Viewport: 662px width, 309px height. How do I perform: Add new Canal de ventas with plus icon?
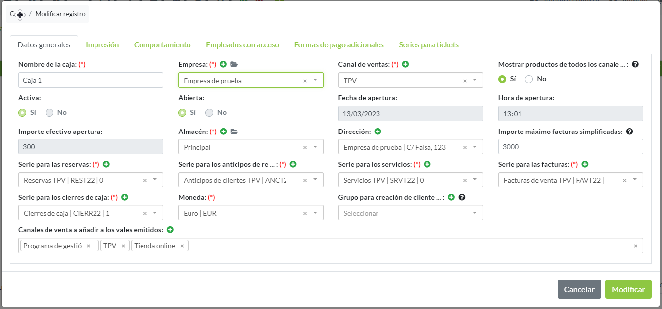[x=405, y=64]
